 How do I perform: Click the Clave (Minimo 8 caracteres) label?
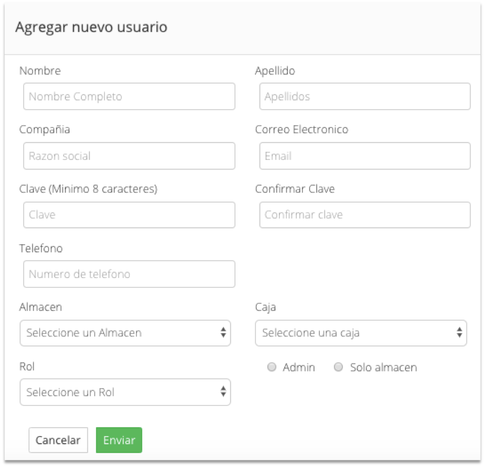(x=88, y=189)
